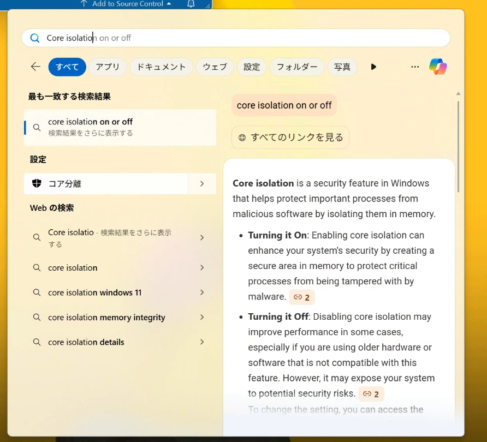
Task: Click the notification bell at top
Action: tap(191, 4)
